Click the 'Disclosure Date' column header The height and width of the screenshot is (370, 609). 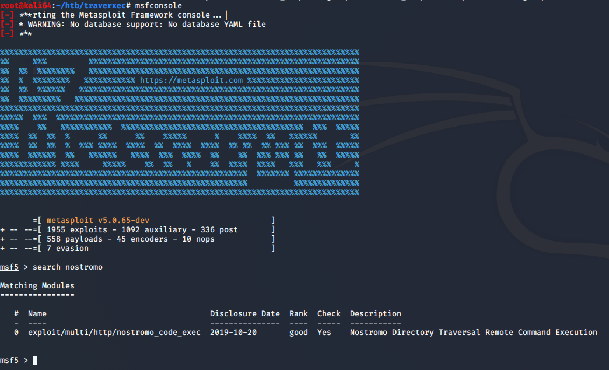click(x=244, y=313)
